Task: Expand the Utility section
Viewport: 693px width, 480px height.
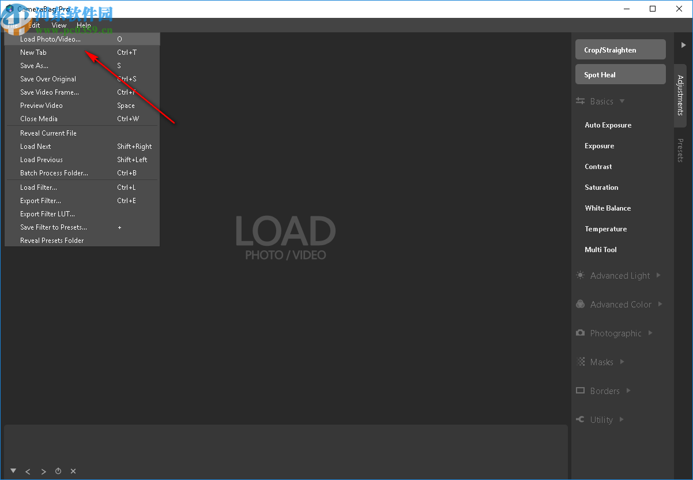Action: click(x=600, y=420)
